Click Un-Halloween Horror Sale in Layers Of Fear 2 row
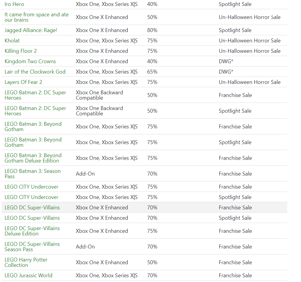Screen dimensions: 301x282 point(250,82)
